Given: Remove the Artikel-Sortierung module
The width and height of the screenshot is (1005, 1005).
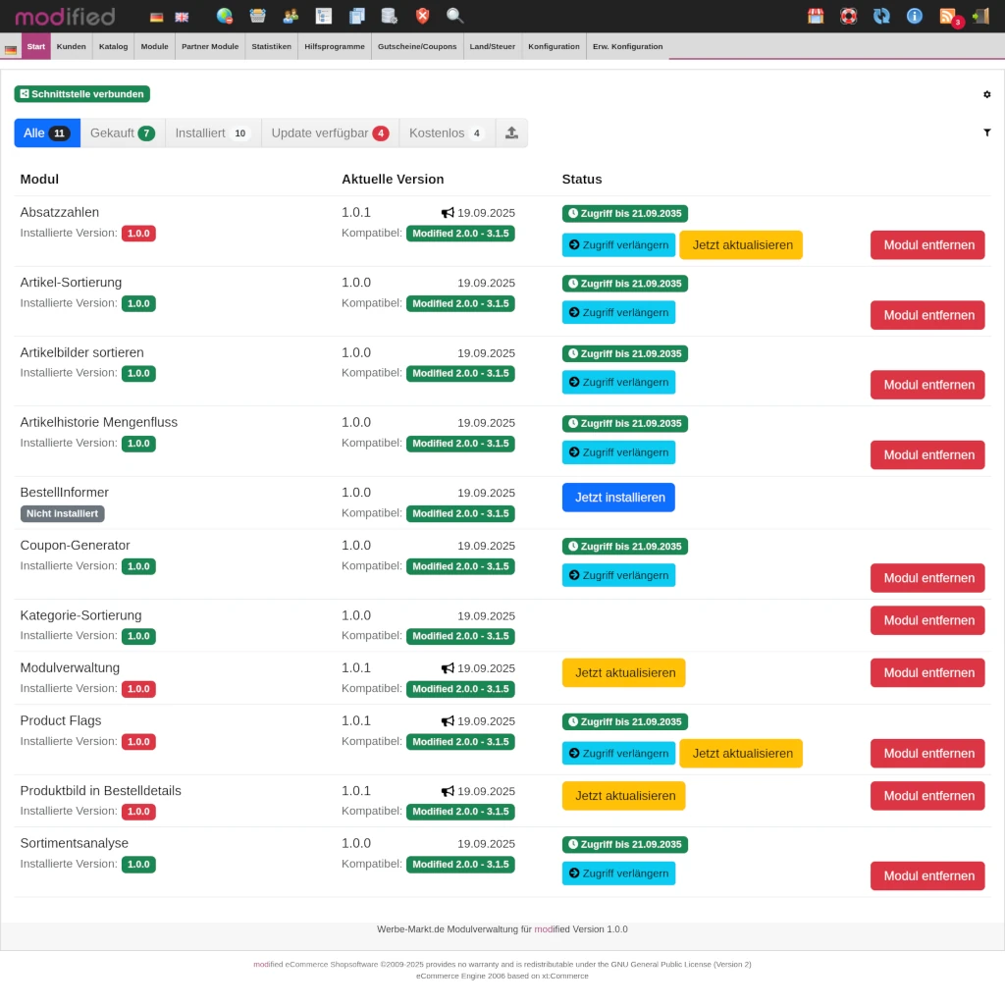Looking at the screenshot, I should point(927,315).
